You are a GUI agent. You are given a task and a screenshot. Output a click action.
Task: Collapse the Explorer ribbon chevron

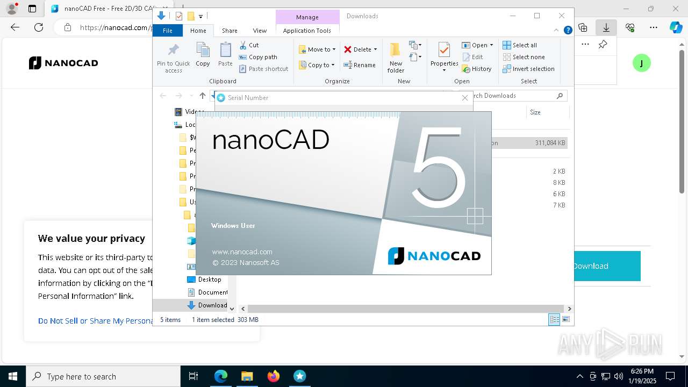click(556, 31)
